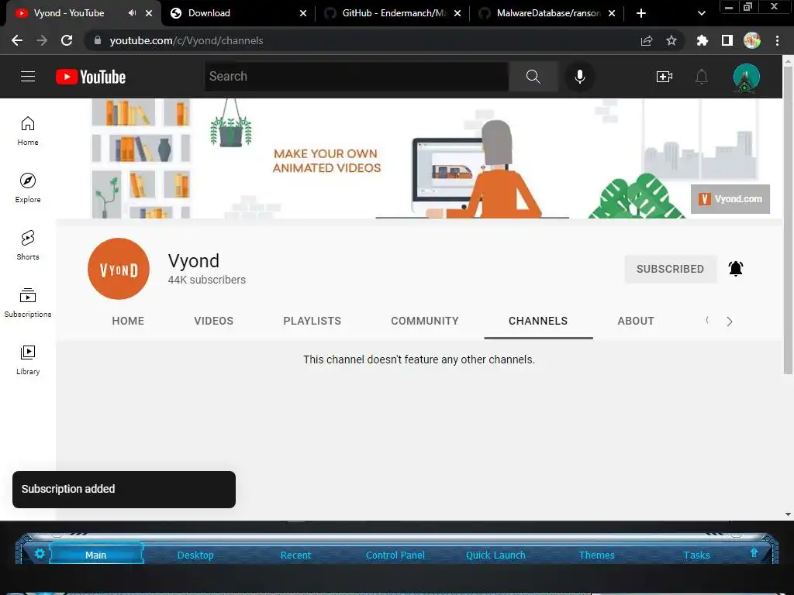Select Desktop in the bottom dock bar

click(195, 555)
